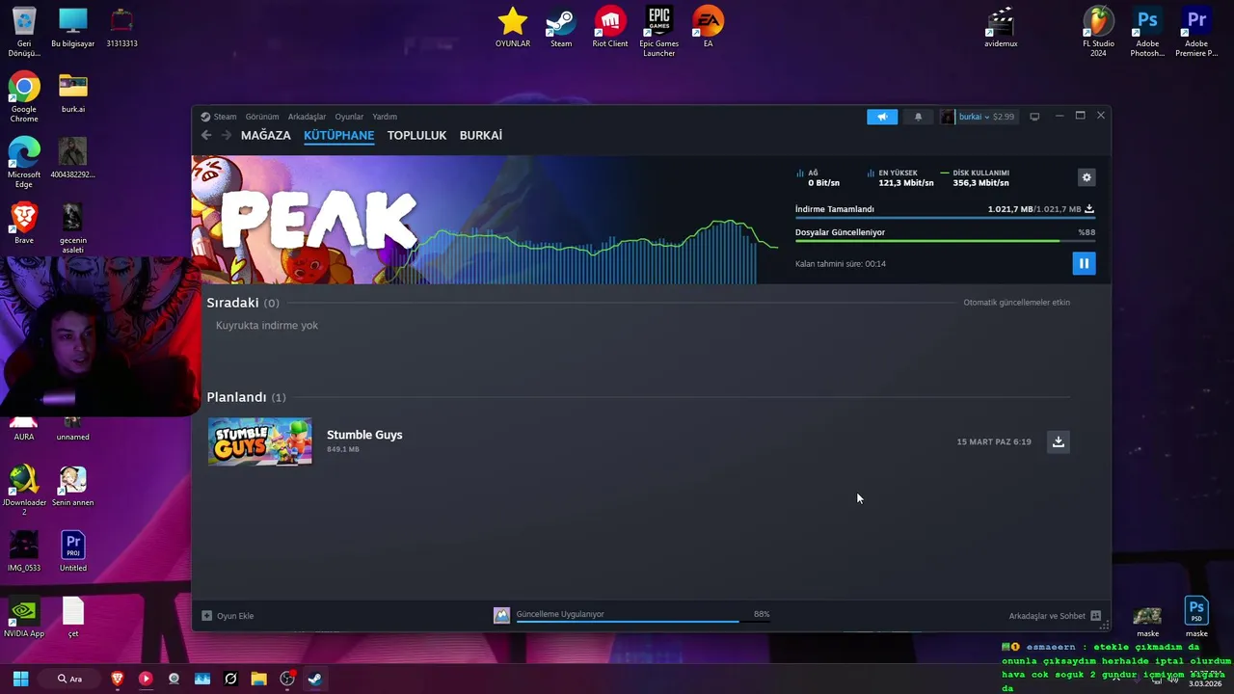
Task: Open File Explorer from the taskbar
Action: point(258,679)
